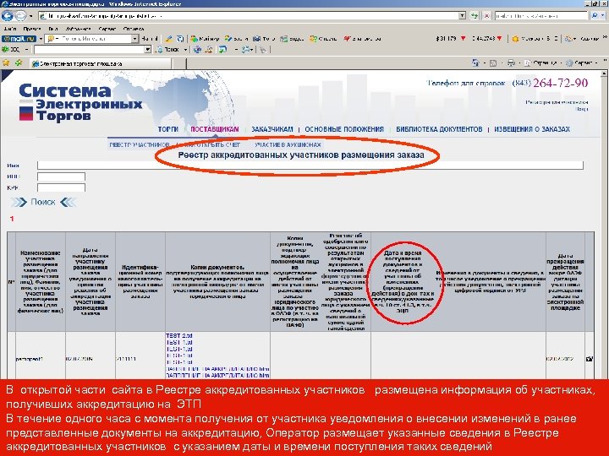The image size is (609, 456).
Task: Click the RSS feeds icon in the command bar
Action: pos(493,62)
